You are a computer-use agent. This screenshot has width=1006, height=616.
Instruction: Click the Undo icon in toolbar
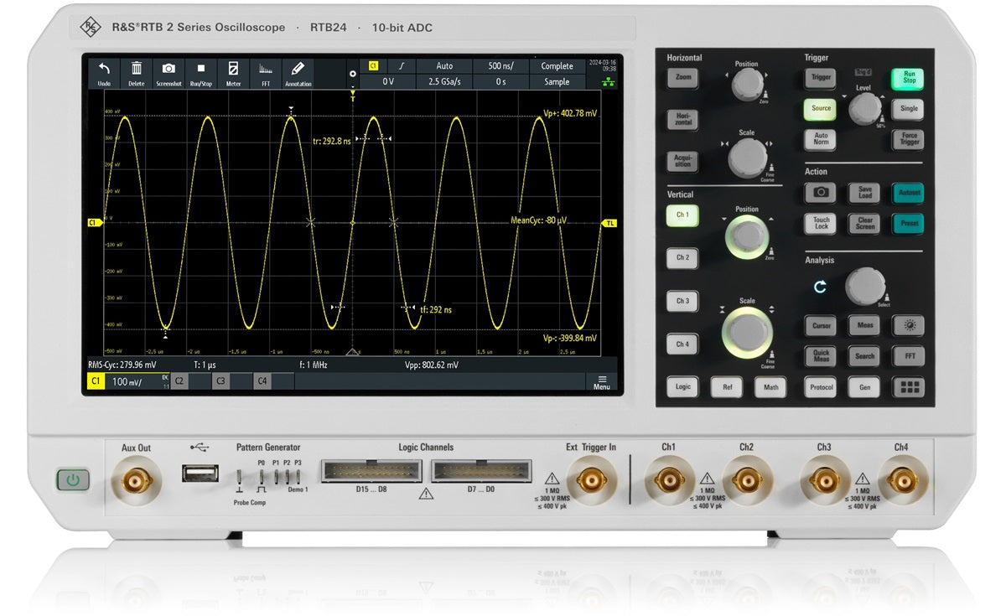point(104,73)
